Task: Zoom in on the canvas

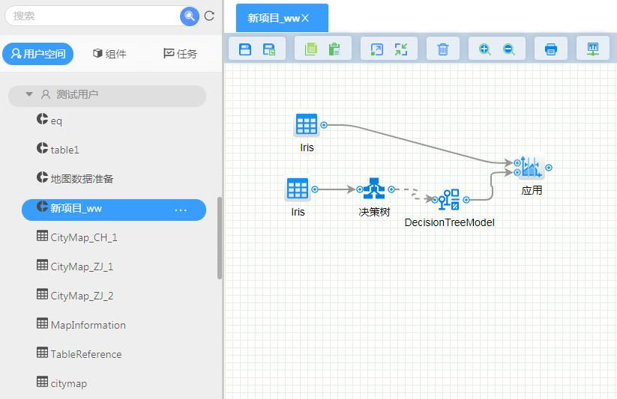Action: pos(485,49)
